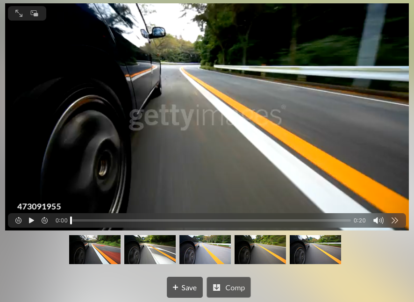The image size is (414, 302).
Task: Click the middle of the video progress bar
Action: (x=211, y=221)
